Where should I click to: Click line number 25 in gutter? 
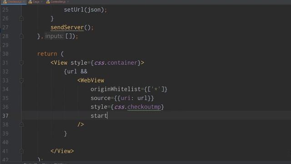coord(5,10)
